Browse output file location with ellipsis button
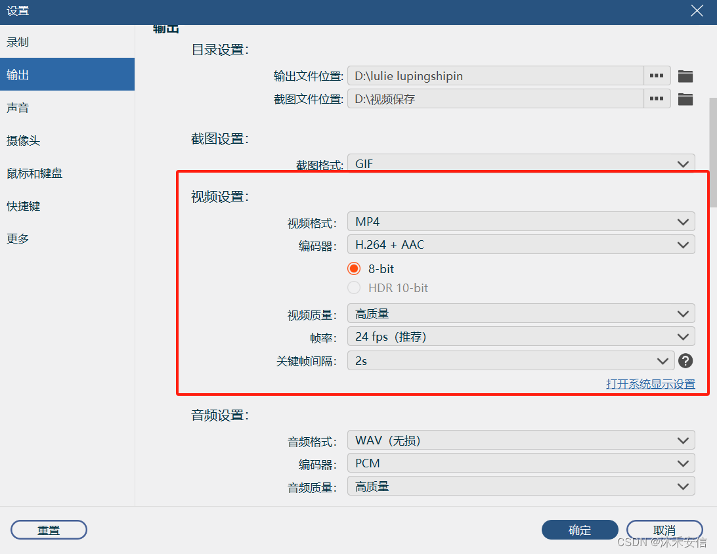 pos(657,75)
